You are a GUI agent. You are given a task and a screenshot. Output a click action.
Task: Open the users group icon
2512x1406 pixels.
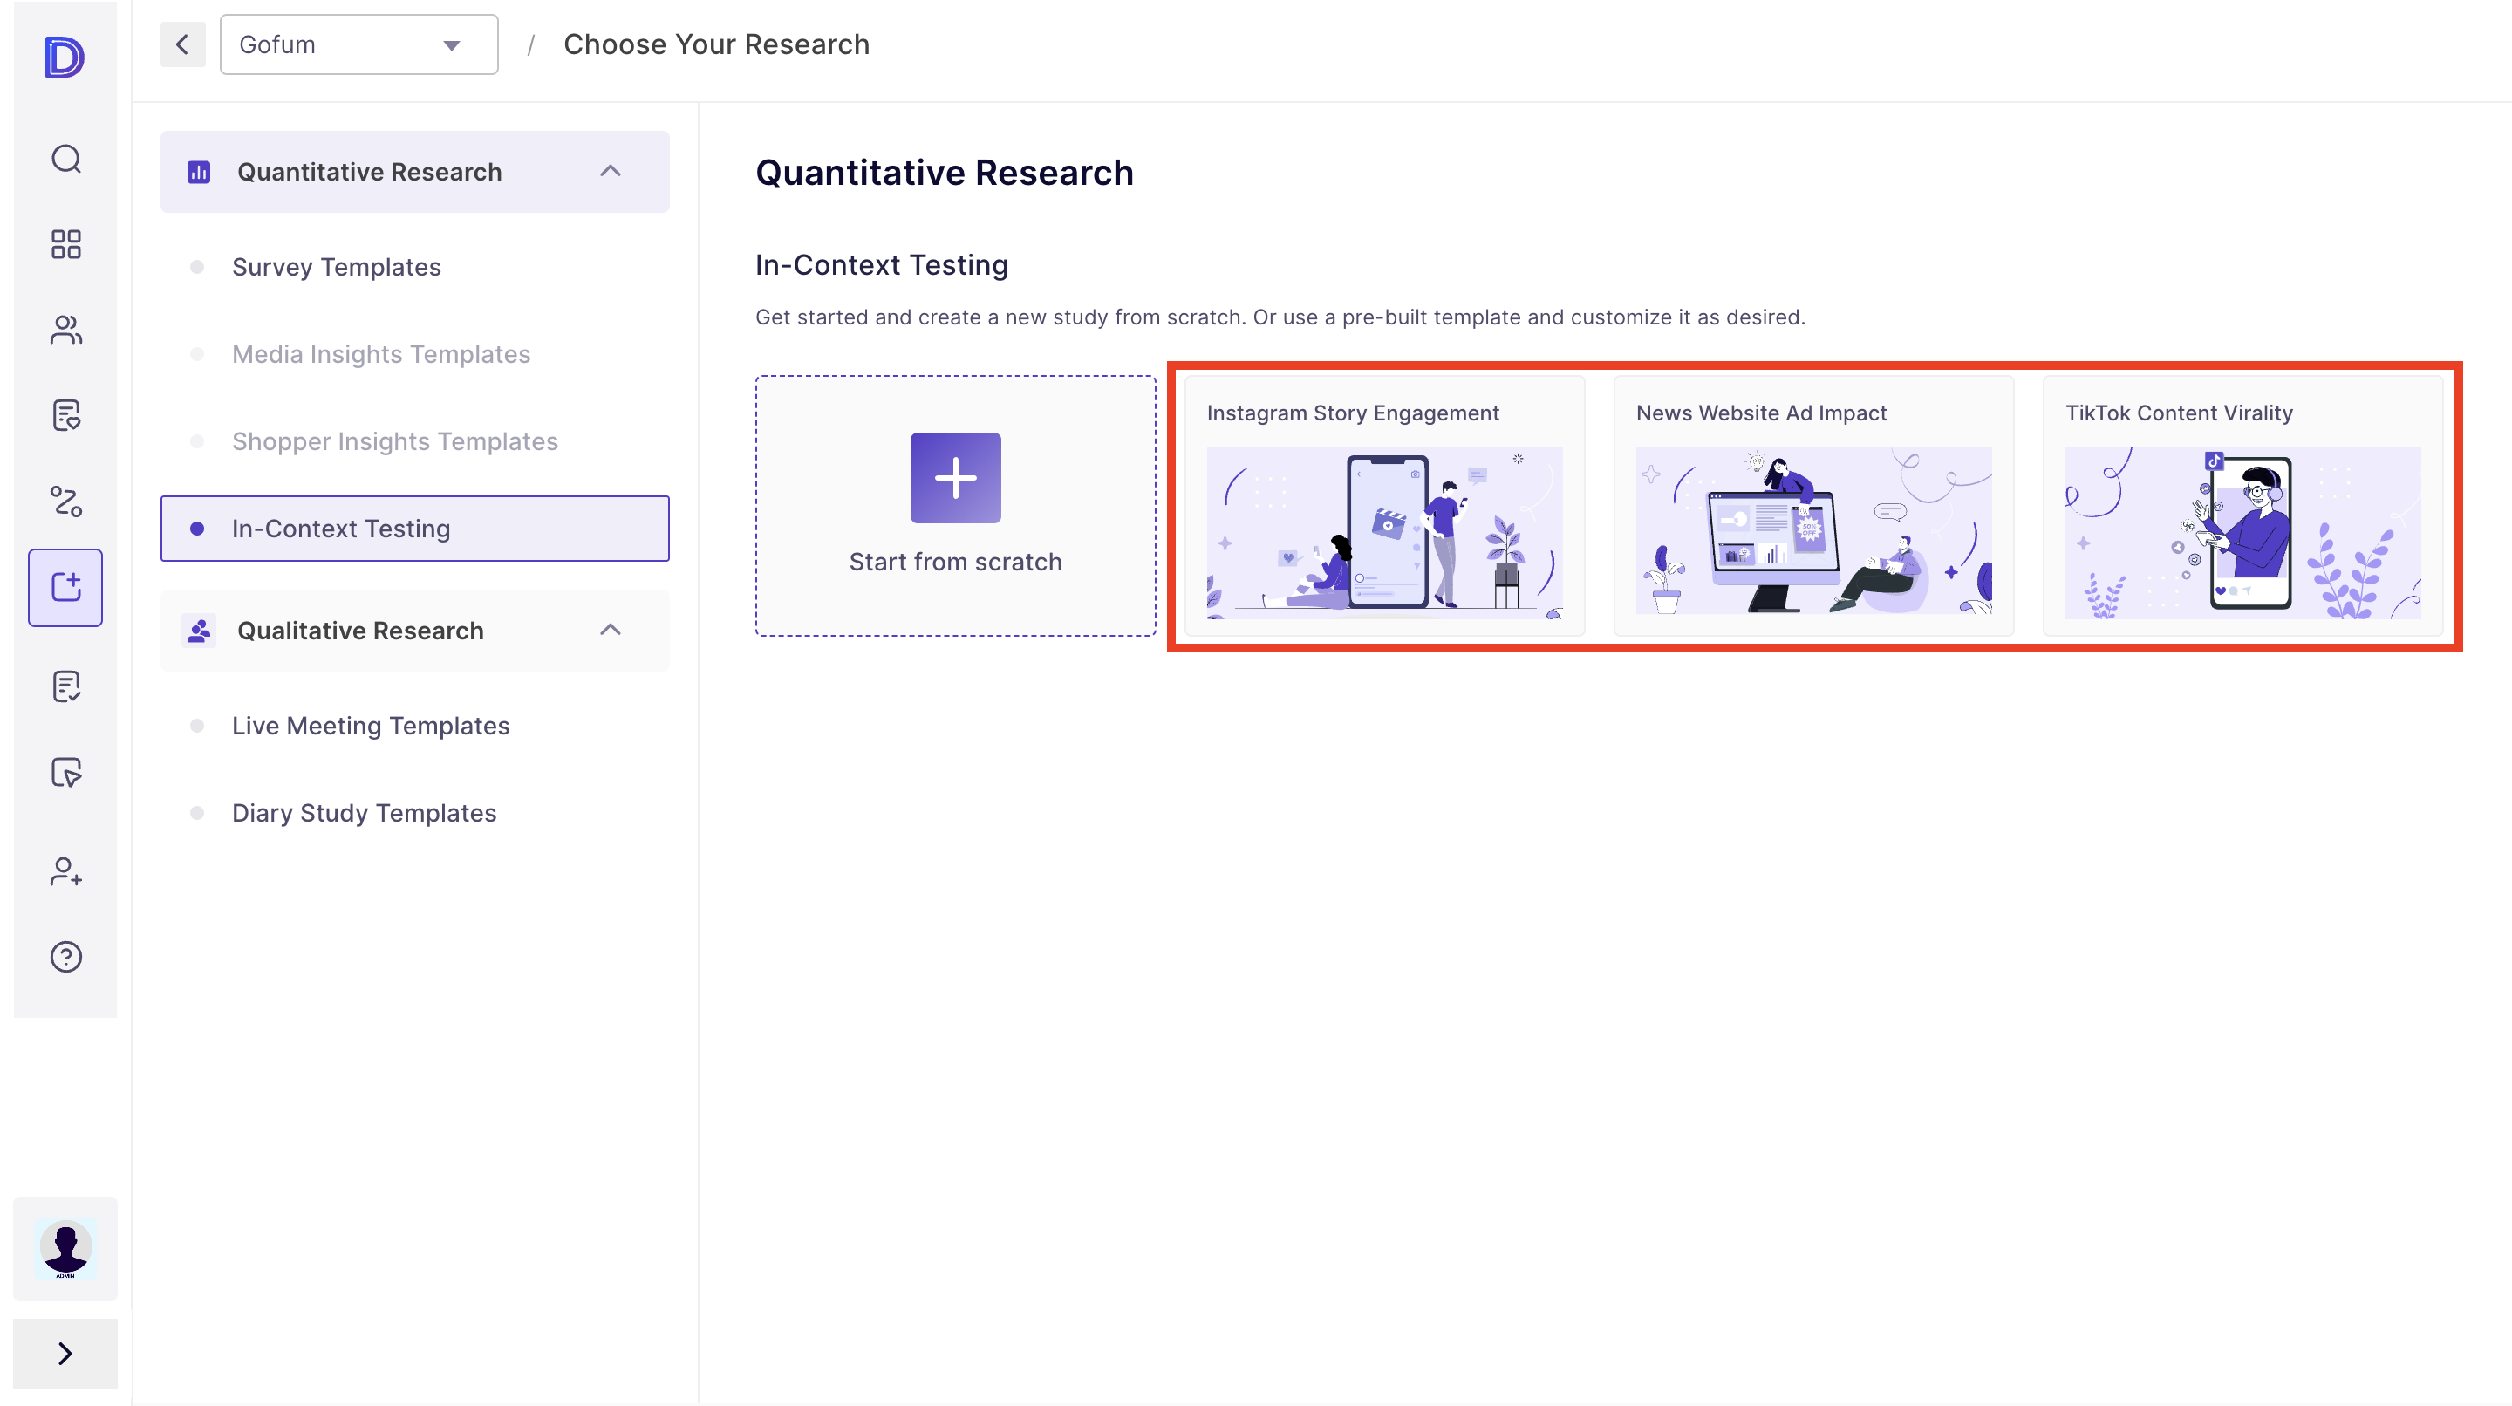coord(65,330)
